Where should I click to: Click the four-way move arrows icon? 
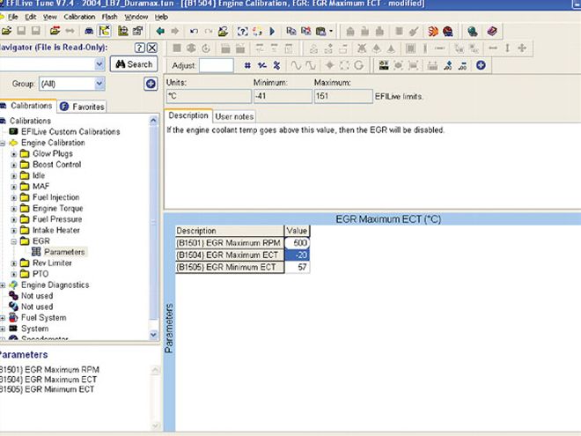[x=522, y=48]
